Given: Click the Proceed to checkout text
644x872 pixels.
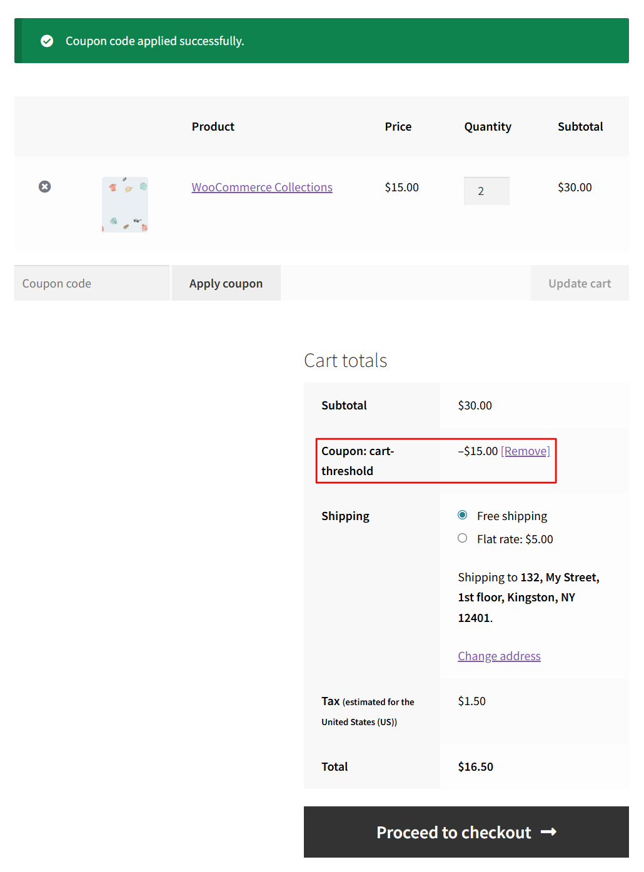Looking at the screenshot, I should tap(453, 833).
